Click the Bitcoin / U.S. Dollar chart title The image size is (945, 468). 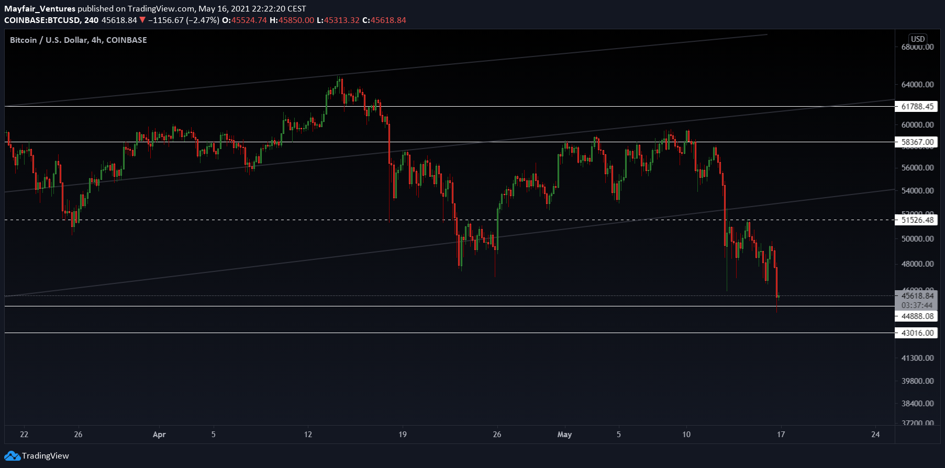(79, 40)
